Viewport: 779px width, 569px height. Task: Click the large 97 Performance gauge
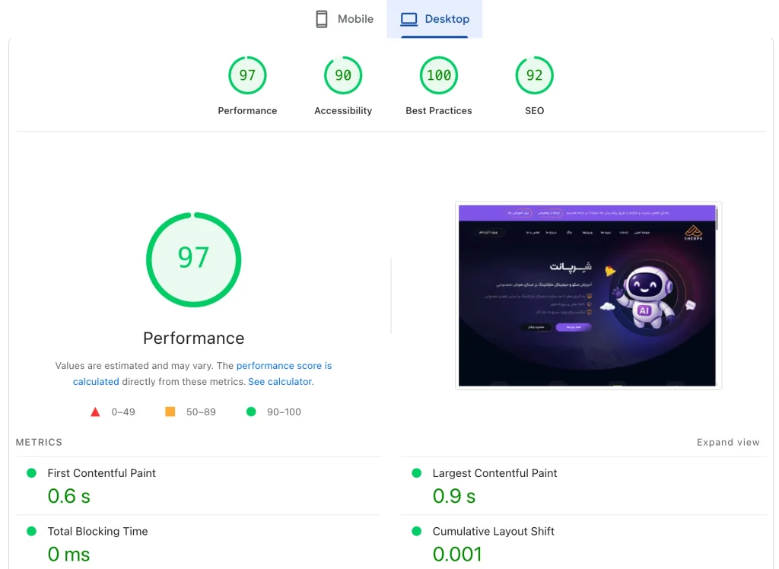(x=194, y=260)
